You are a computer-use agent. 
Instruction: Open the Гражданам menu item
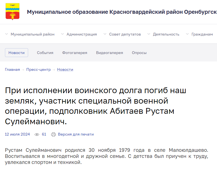(x=202, y=34)
